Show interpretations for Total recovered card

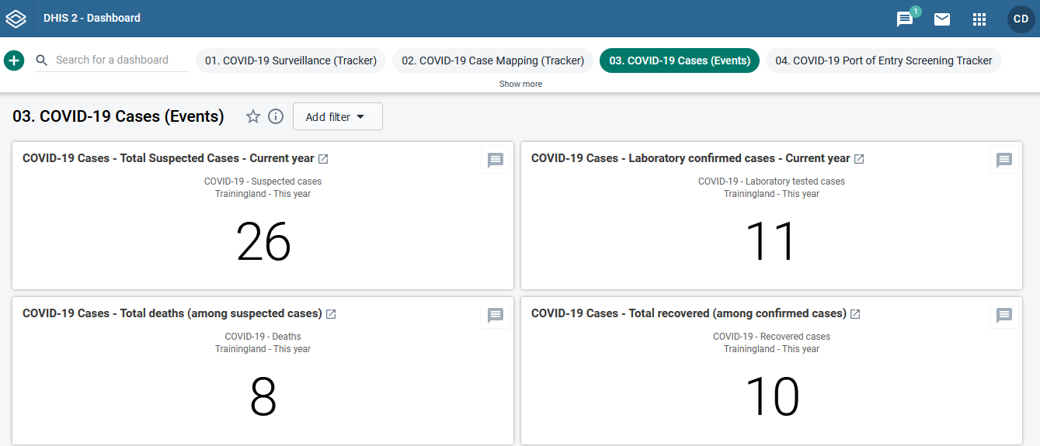click(x=1004, y=315)
